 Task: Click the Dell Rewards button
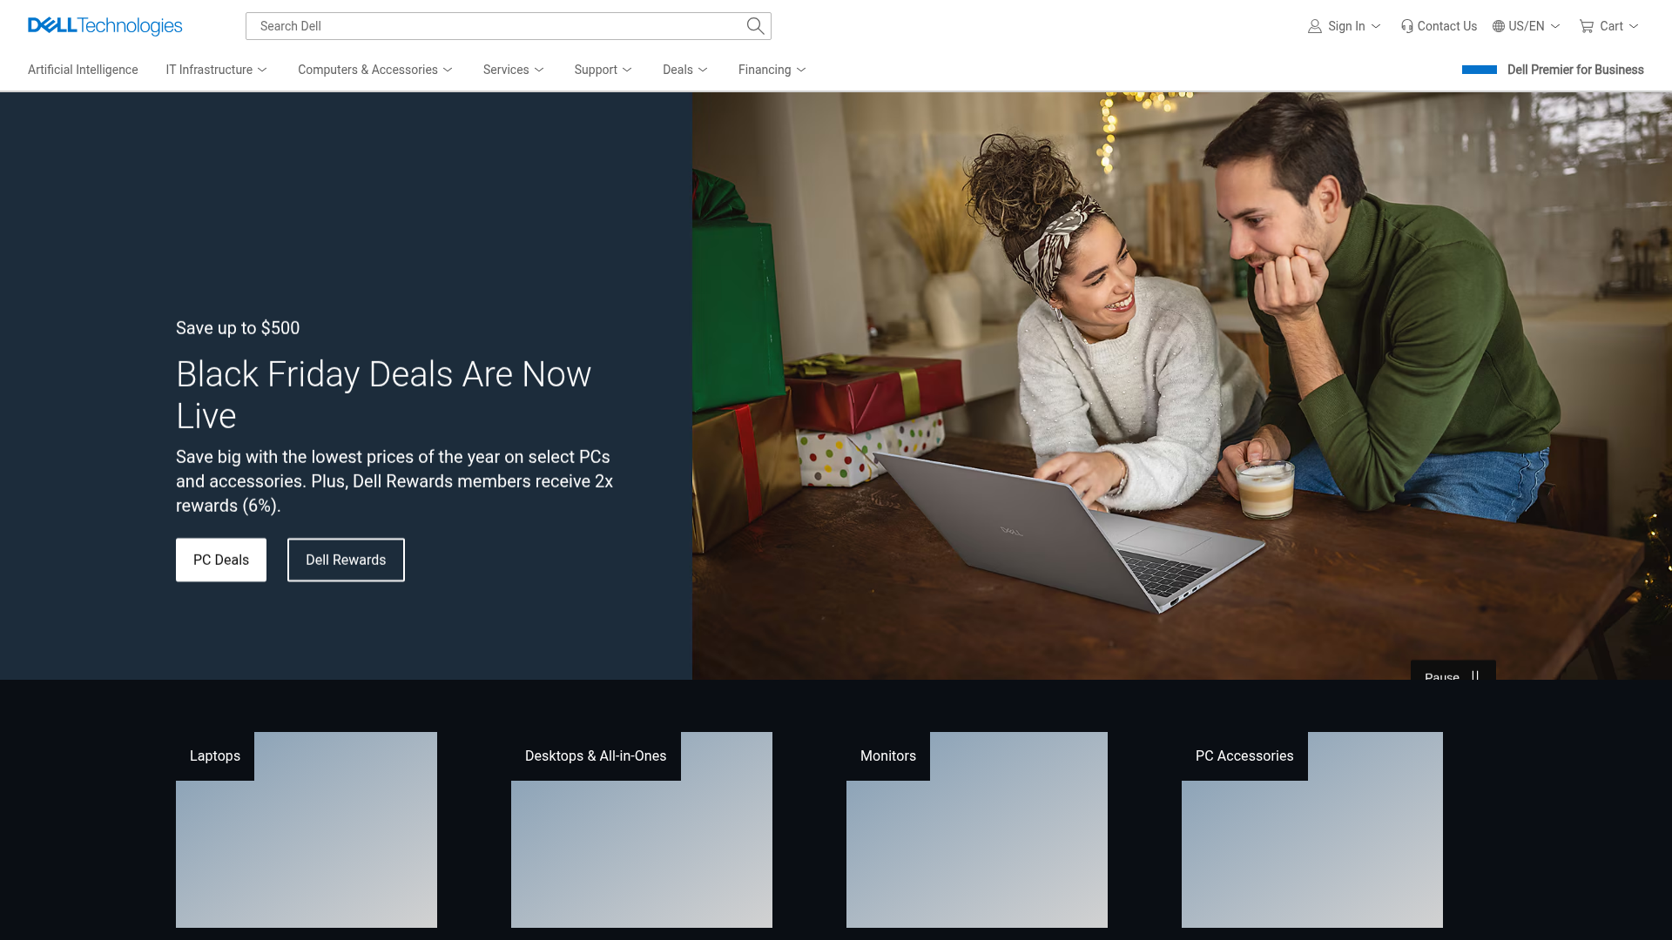point(346,560)
